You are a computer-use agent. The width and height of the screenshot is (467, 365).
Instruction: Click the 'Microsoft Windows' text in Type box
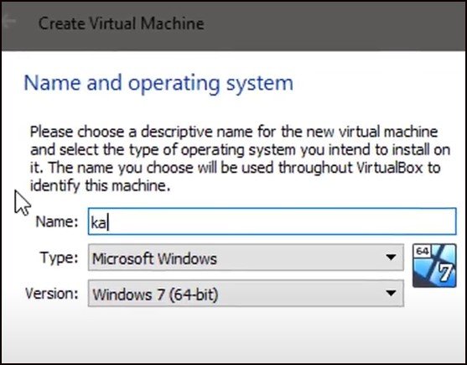154,258
